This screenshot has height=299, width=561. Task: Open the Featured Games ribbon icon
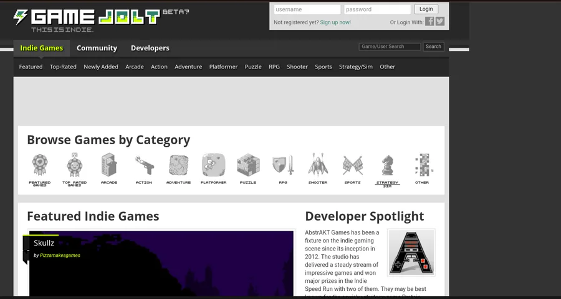click(x=40, y=165)
